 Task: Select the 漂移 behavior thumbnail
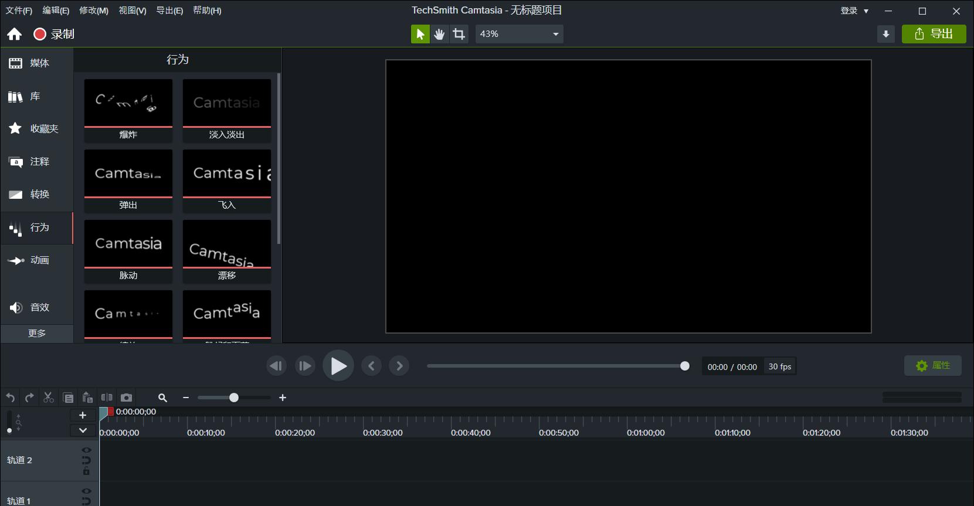227,251
